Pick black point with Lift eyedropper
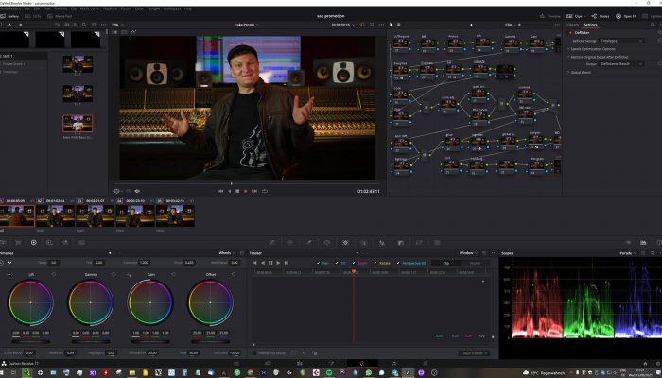The height and width of the screenshot is (378, 662). (x=9, y=275)
